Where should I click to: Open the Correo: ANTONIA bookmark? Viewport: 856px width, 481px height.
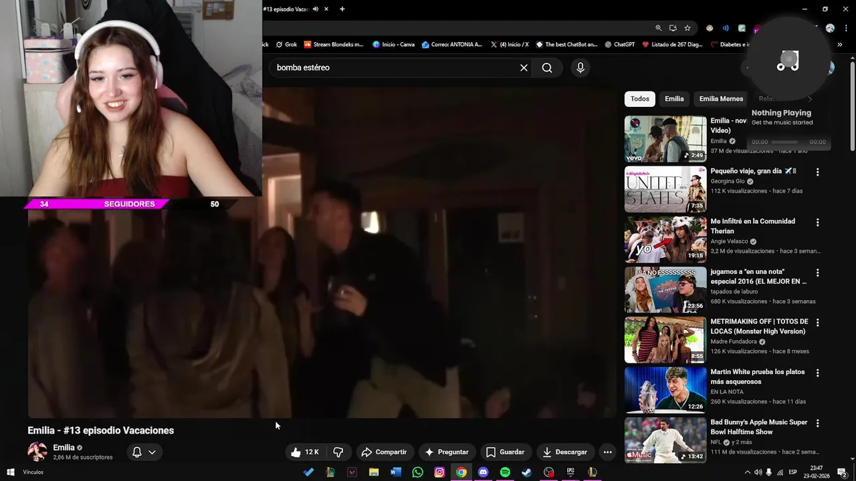coord(451,45)
